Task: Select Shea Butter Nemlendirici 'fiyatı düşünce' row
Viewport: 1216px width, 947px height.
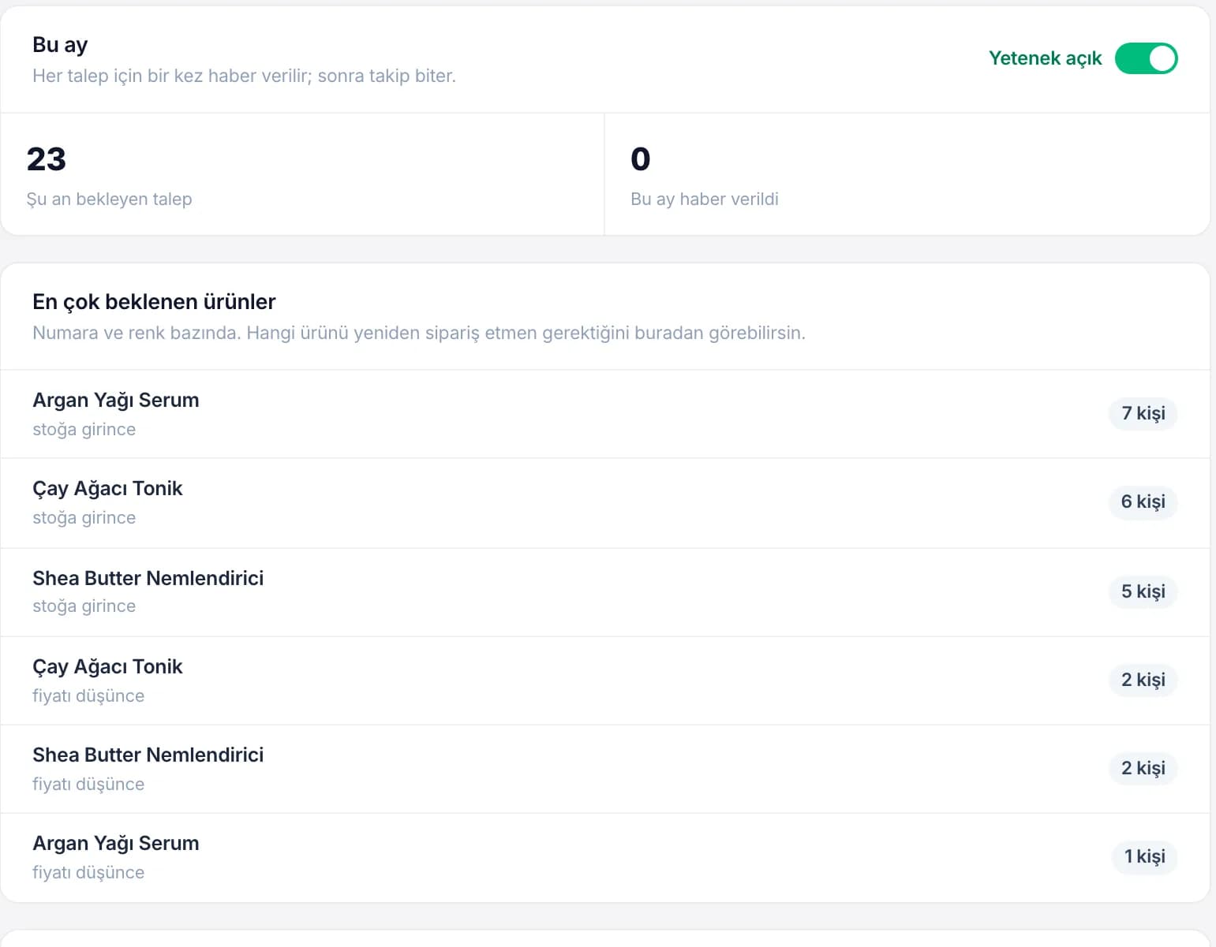Action: 605,769
